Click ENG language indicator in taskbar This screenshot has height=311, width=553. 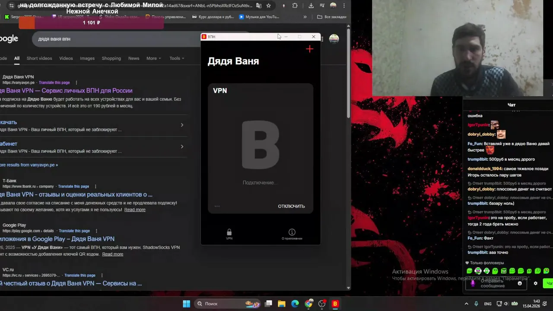point(488,304)
